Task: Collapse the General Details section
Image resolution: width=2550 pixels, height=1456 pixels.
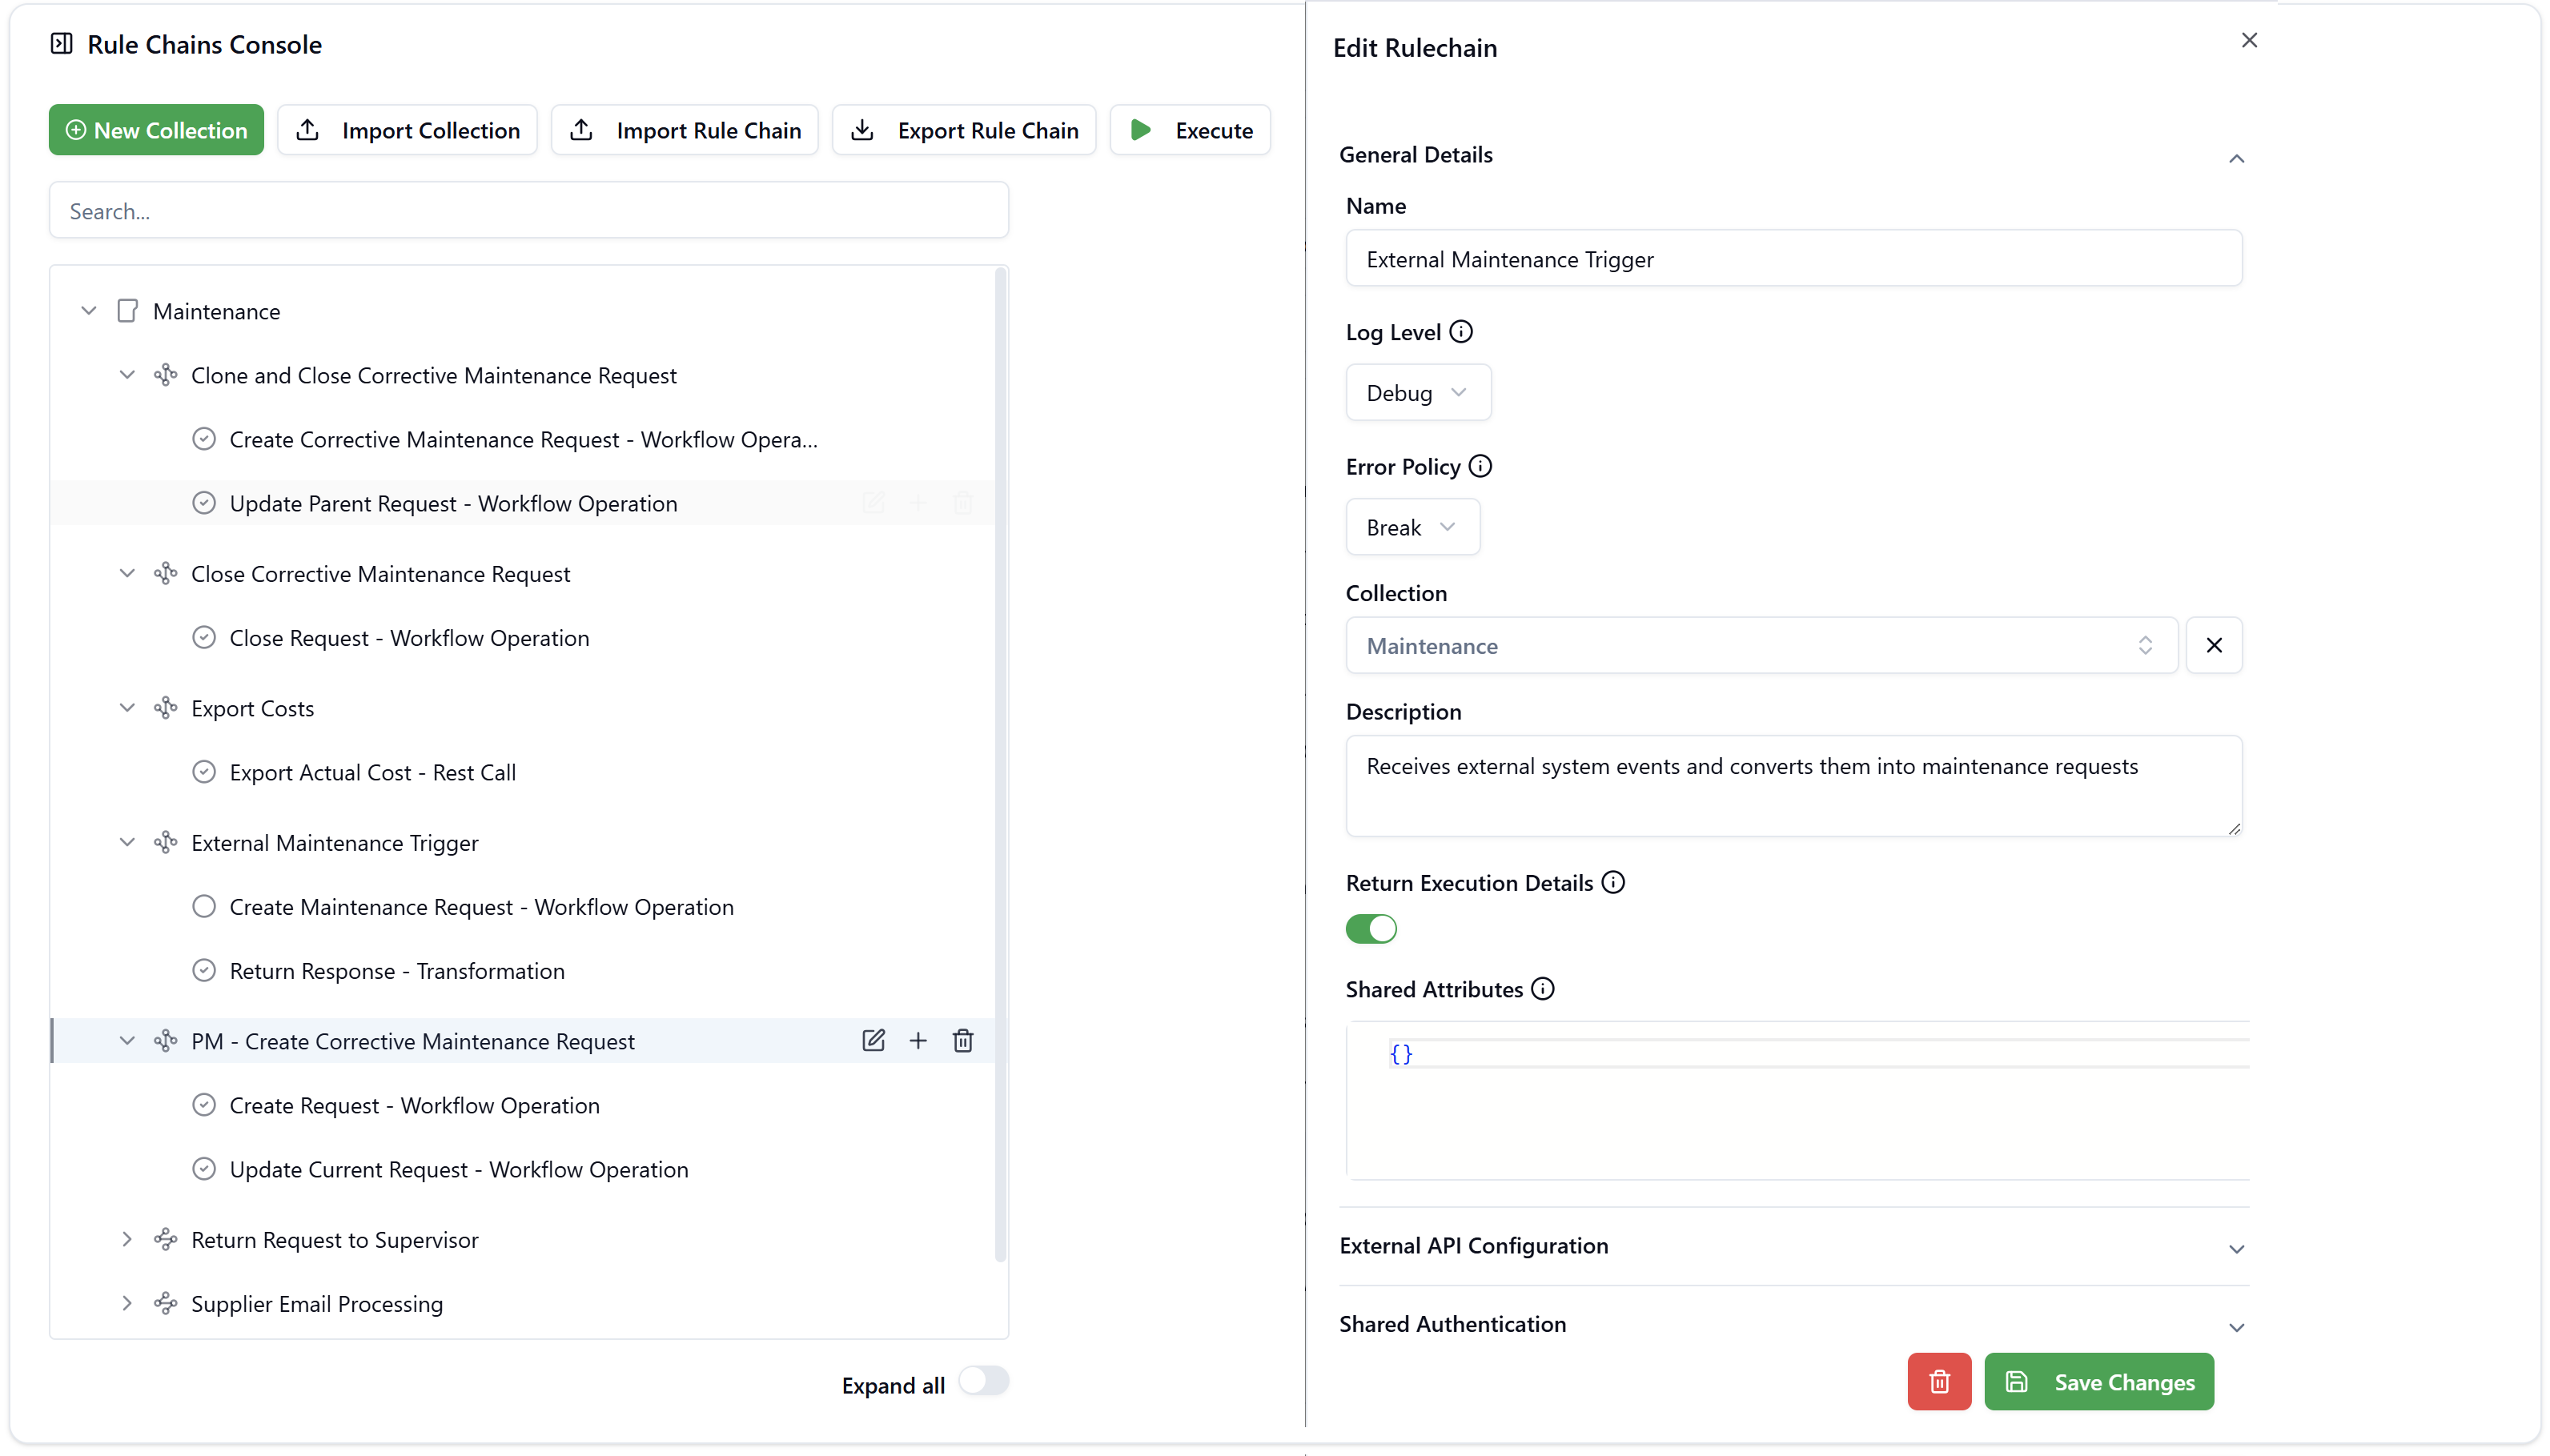Action: pyautogui.click(x=2237, y=158)
